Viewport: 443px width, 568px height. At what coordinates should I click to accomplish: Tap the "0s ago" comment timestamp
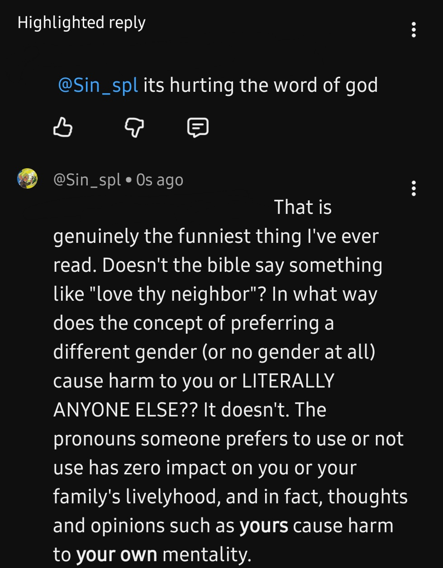coord(160,180)
